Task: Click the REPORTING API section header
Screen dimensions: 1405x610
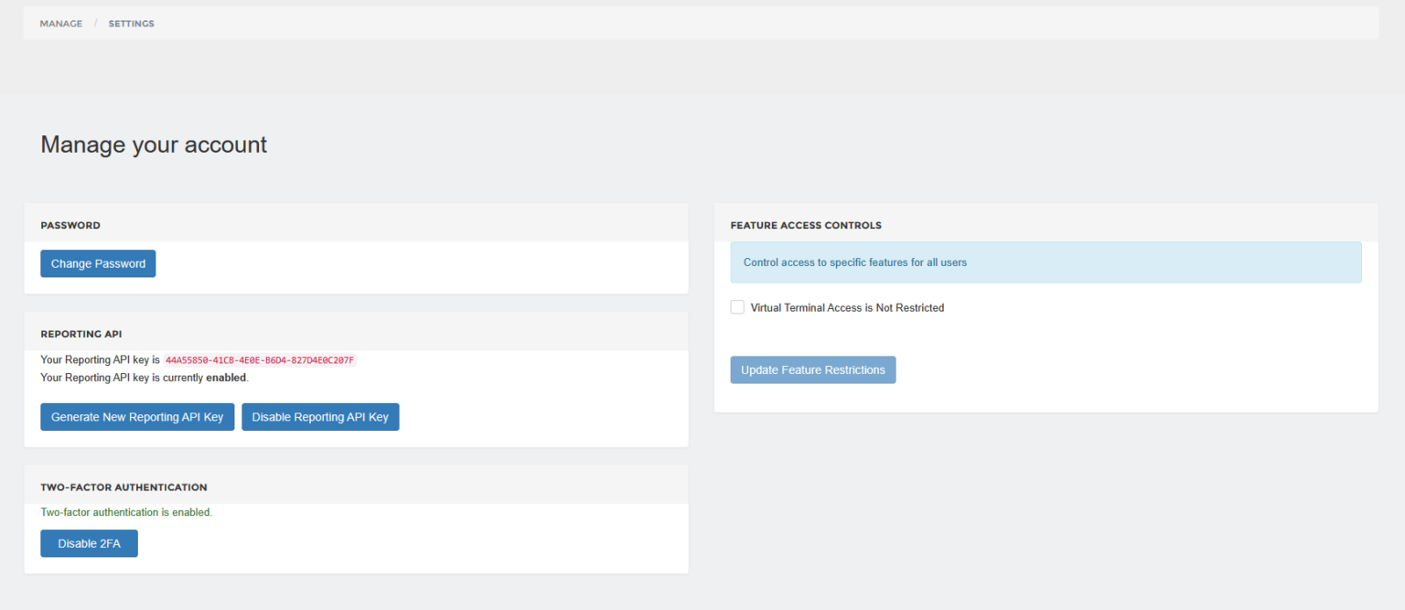Action: (81, 334)
